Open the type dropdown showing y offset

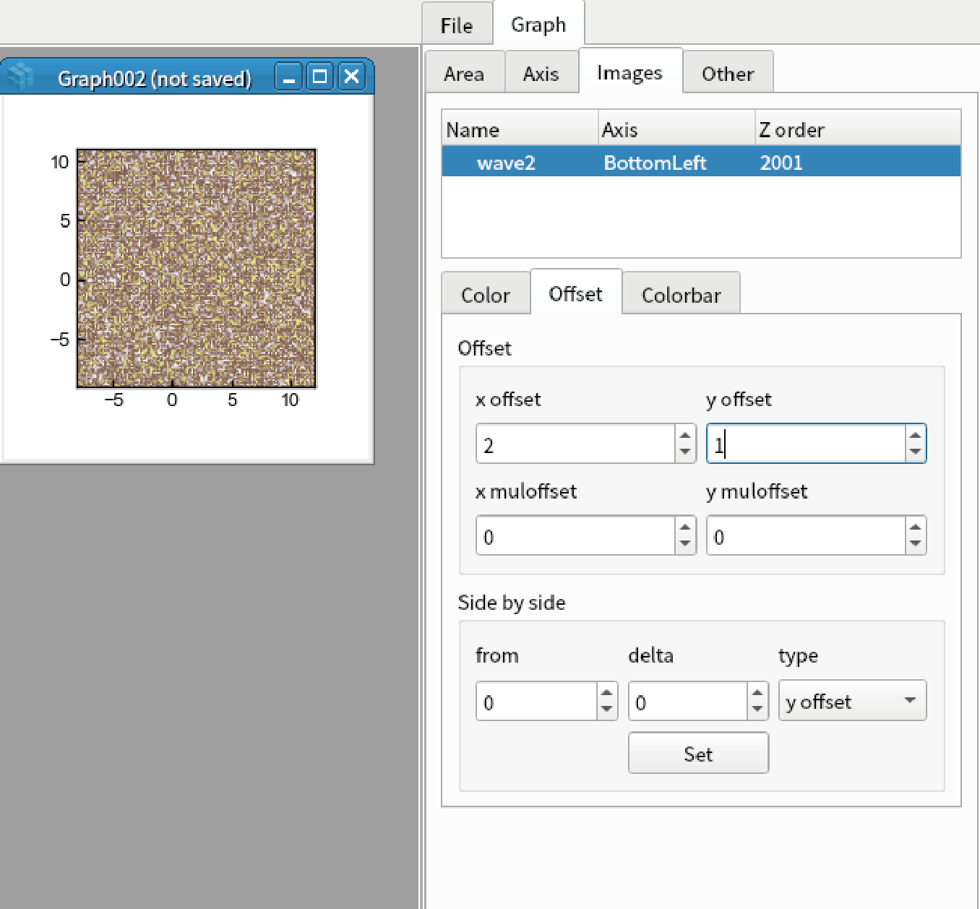coord(852,701)
